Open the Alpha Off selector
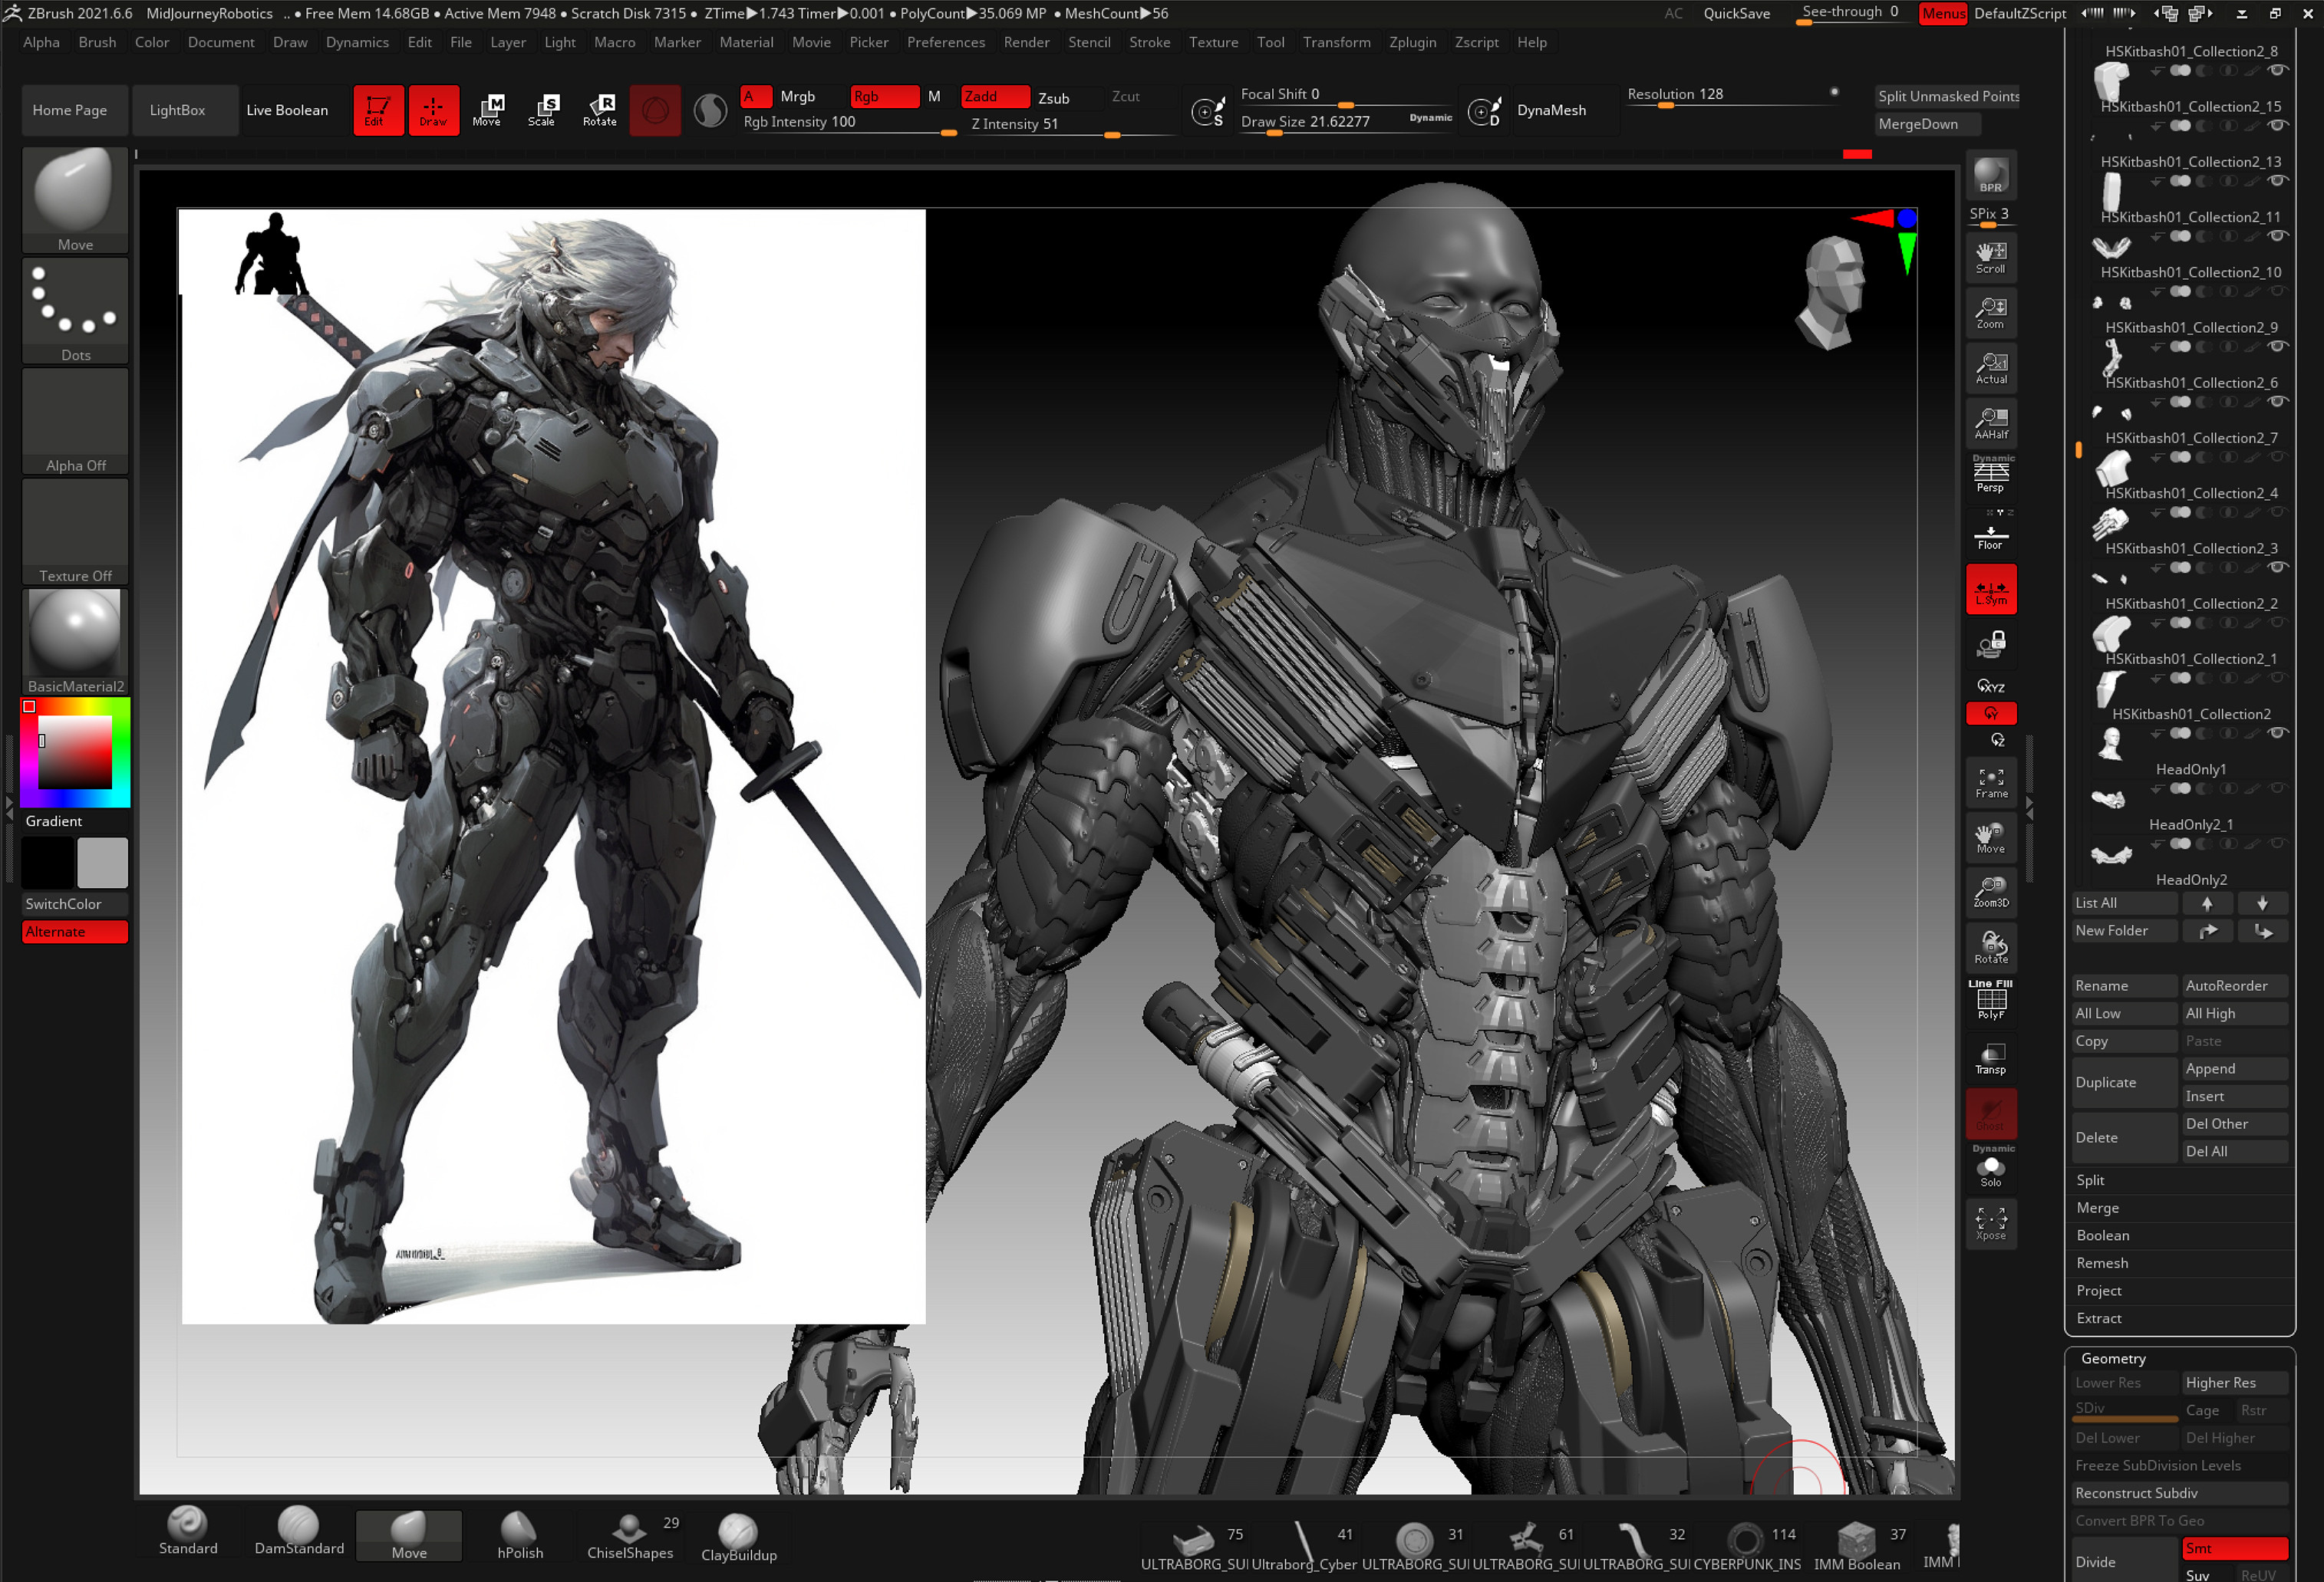 [75, 422]
